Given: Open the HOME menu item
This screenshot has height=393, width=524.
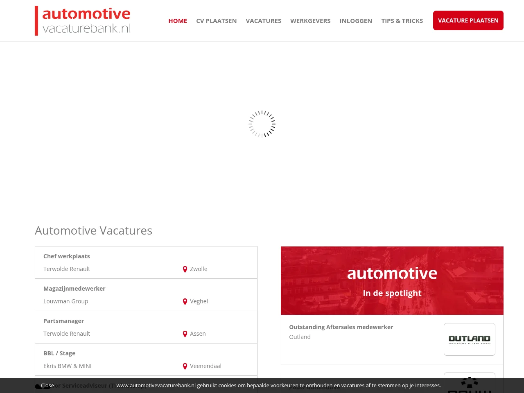Looking at the screenshot, I should click(x=178, y=21).
